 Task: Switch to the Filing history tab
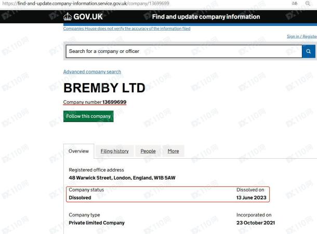pos(115,151)
